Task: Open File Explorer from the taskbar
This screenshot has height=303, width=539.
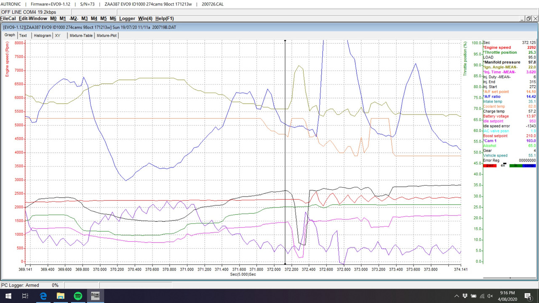Action: [x=60, y=296]
